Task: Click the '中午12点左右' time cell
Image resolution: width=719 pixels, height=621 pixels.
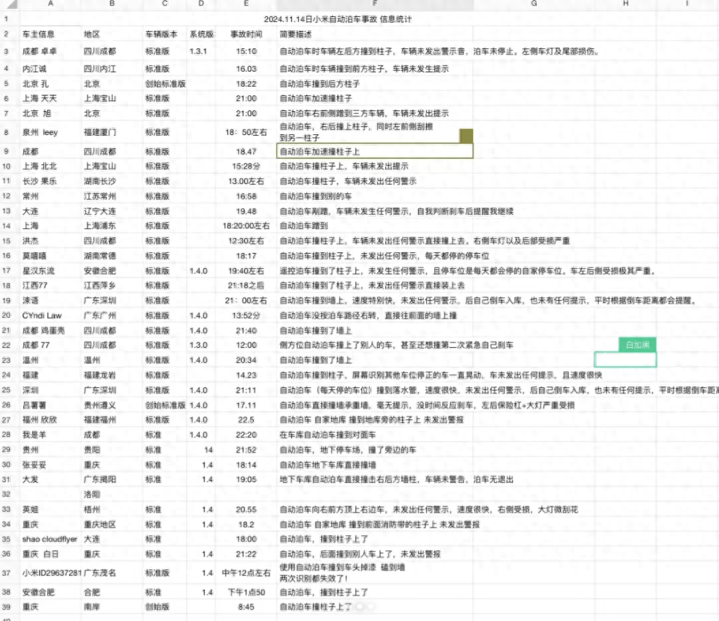Action: pyautogui.click(x=246, y=573)
